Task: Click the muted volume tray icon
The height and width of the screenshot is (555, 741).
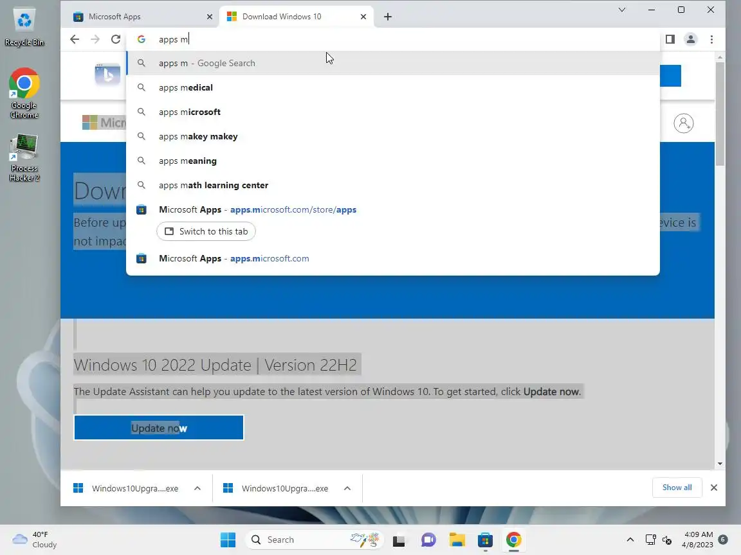Action: coord(667,540)
